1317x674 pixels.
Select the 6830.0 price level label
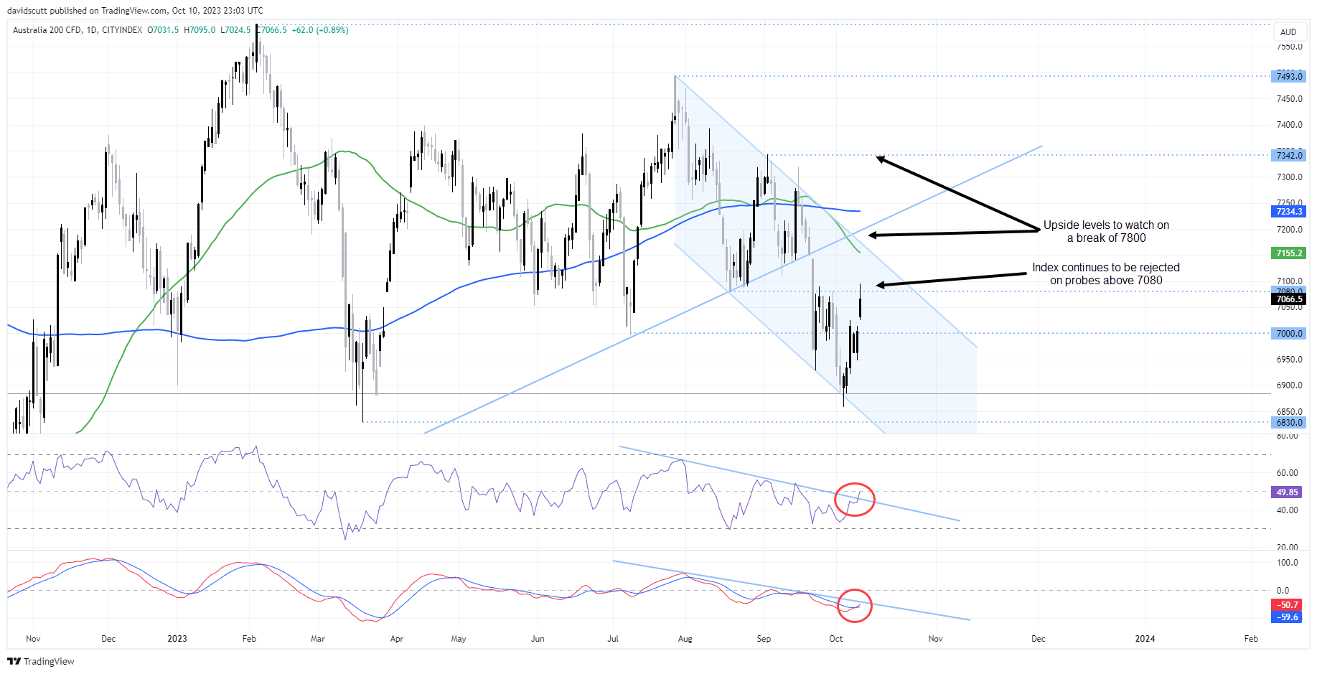point(1289,422)
